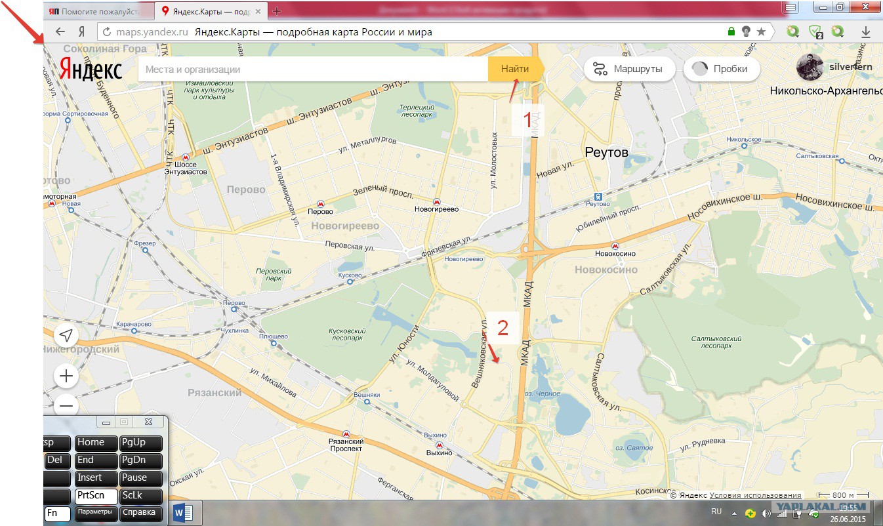The width and height of the screenshot is (883, 526).
Task: Click the Перовский парк label
Action: [x=273, y=274]
